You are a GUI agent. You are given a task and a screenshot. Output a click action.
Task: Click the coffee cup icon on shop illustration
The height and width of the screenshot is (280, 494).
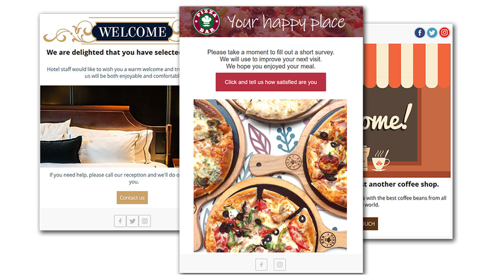(380, 161)
